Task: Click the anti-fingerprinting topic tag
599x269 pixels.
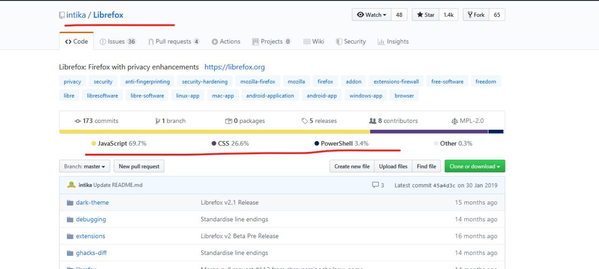Action: coord(147,82)
